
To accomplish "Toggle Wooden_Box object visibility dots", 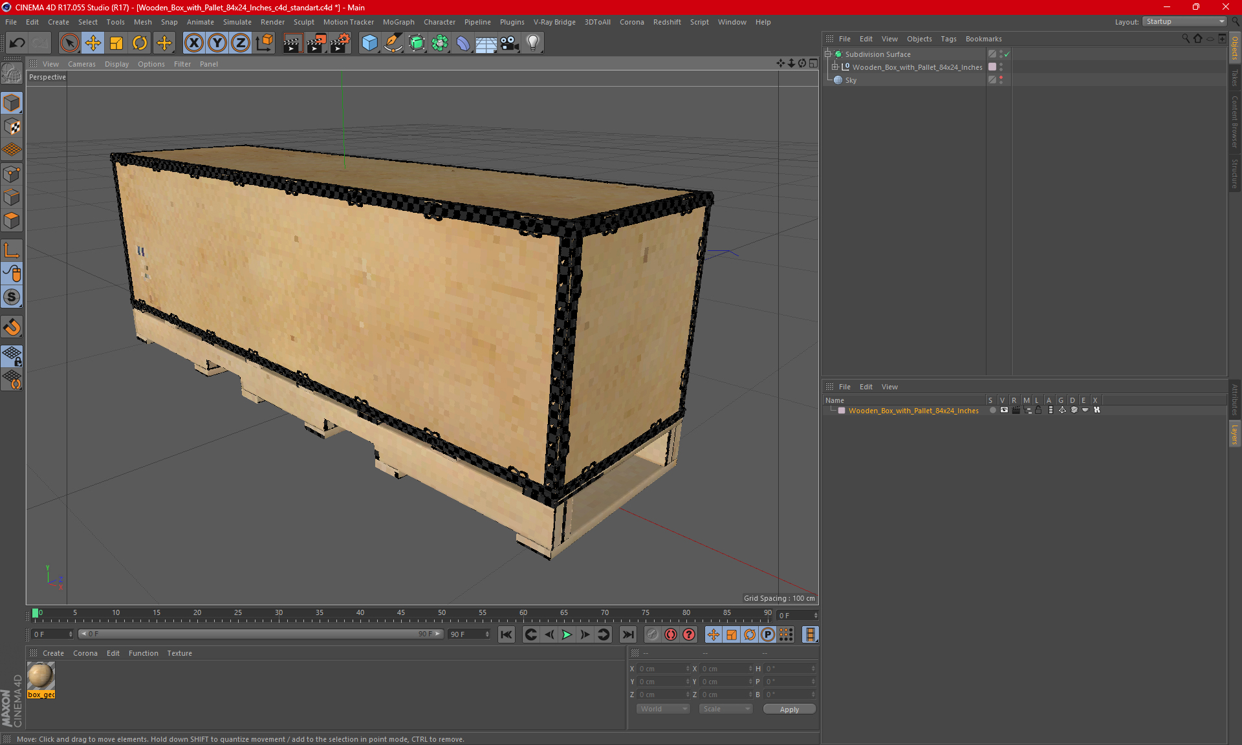I will coord(1001,67).
